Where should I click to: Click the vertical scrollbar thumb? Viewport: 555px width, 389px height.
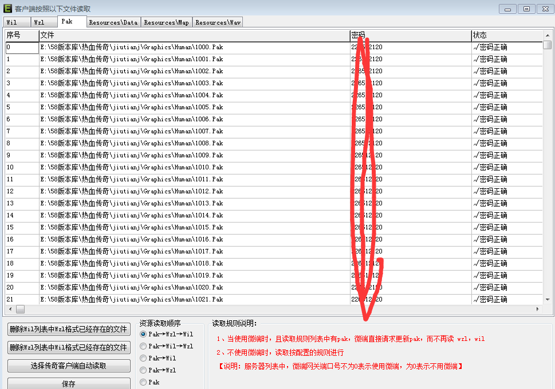coord(548,45)
